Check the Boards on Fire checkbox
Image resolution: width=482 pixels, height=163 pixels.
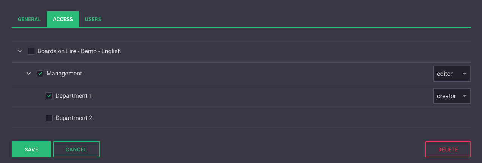point(31,51)
